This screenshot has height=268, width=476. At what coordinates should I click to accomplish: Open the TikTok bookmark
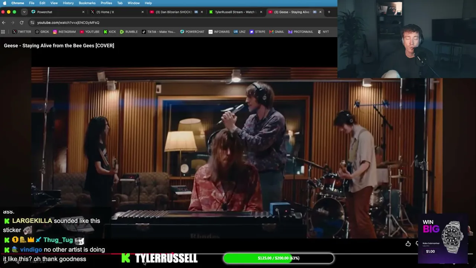(158, 32)
